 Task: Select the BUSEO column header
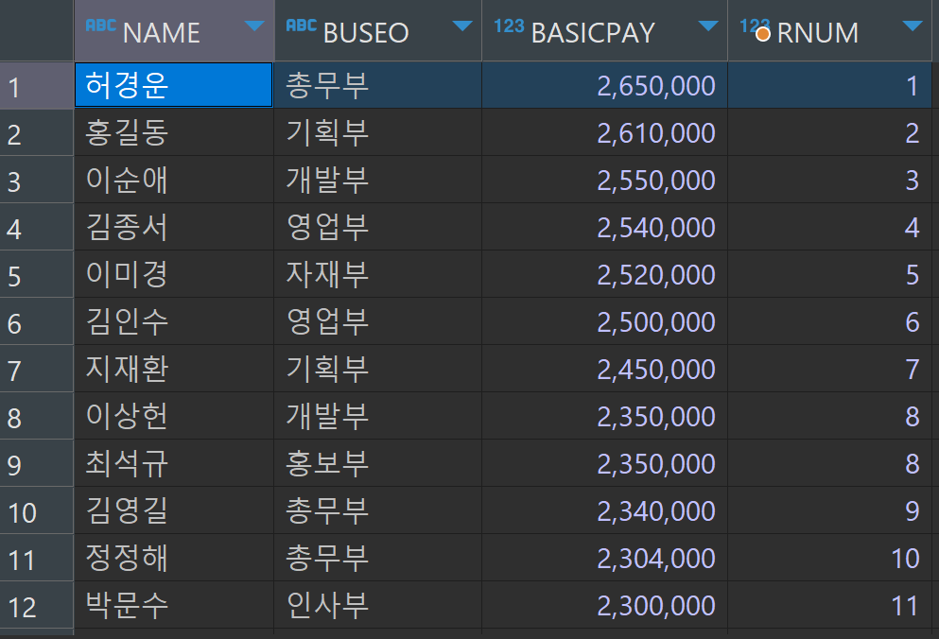(x=378, y=30)
